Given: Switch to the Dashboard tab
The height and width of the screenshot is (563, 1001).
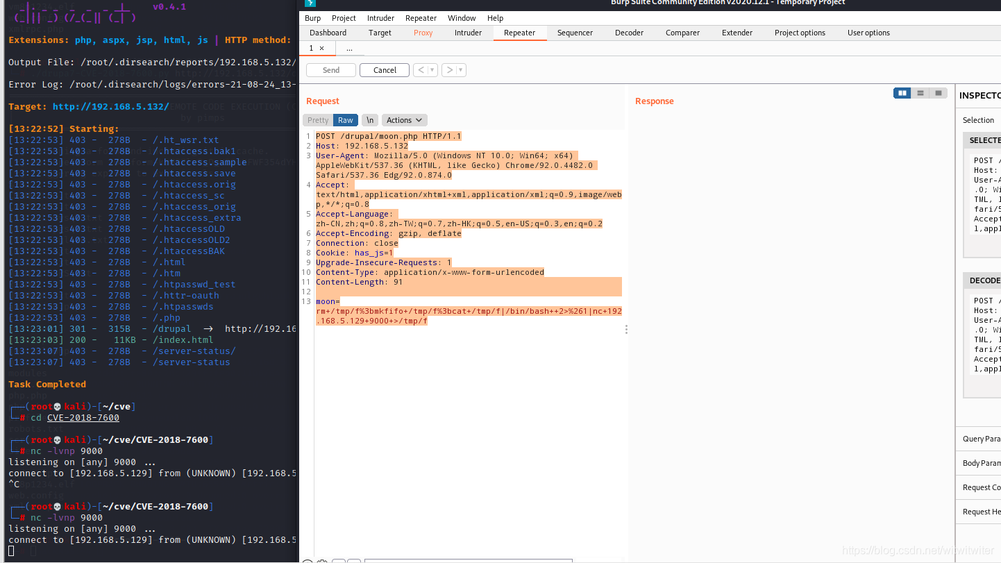Looking at the screenshot, I should pyautogui.click(x=328, y=33).
